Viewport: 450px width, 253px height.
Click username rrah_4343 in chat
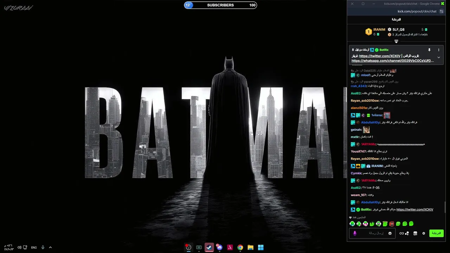[359, 86]
